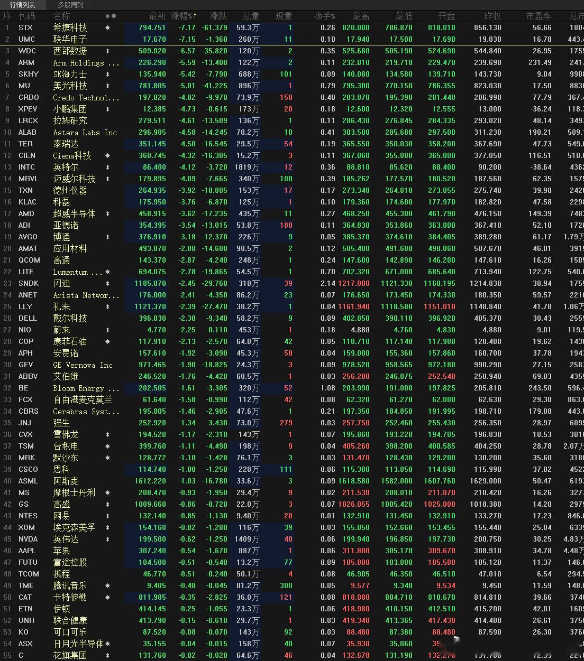Select the ASML stock code
The width and height of the screenshot is (584, 661).
tap(28, 481)
